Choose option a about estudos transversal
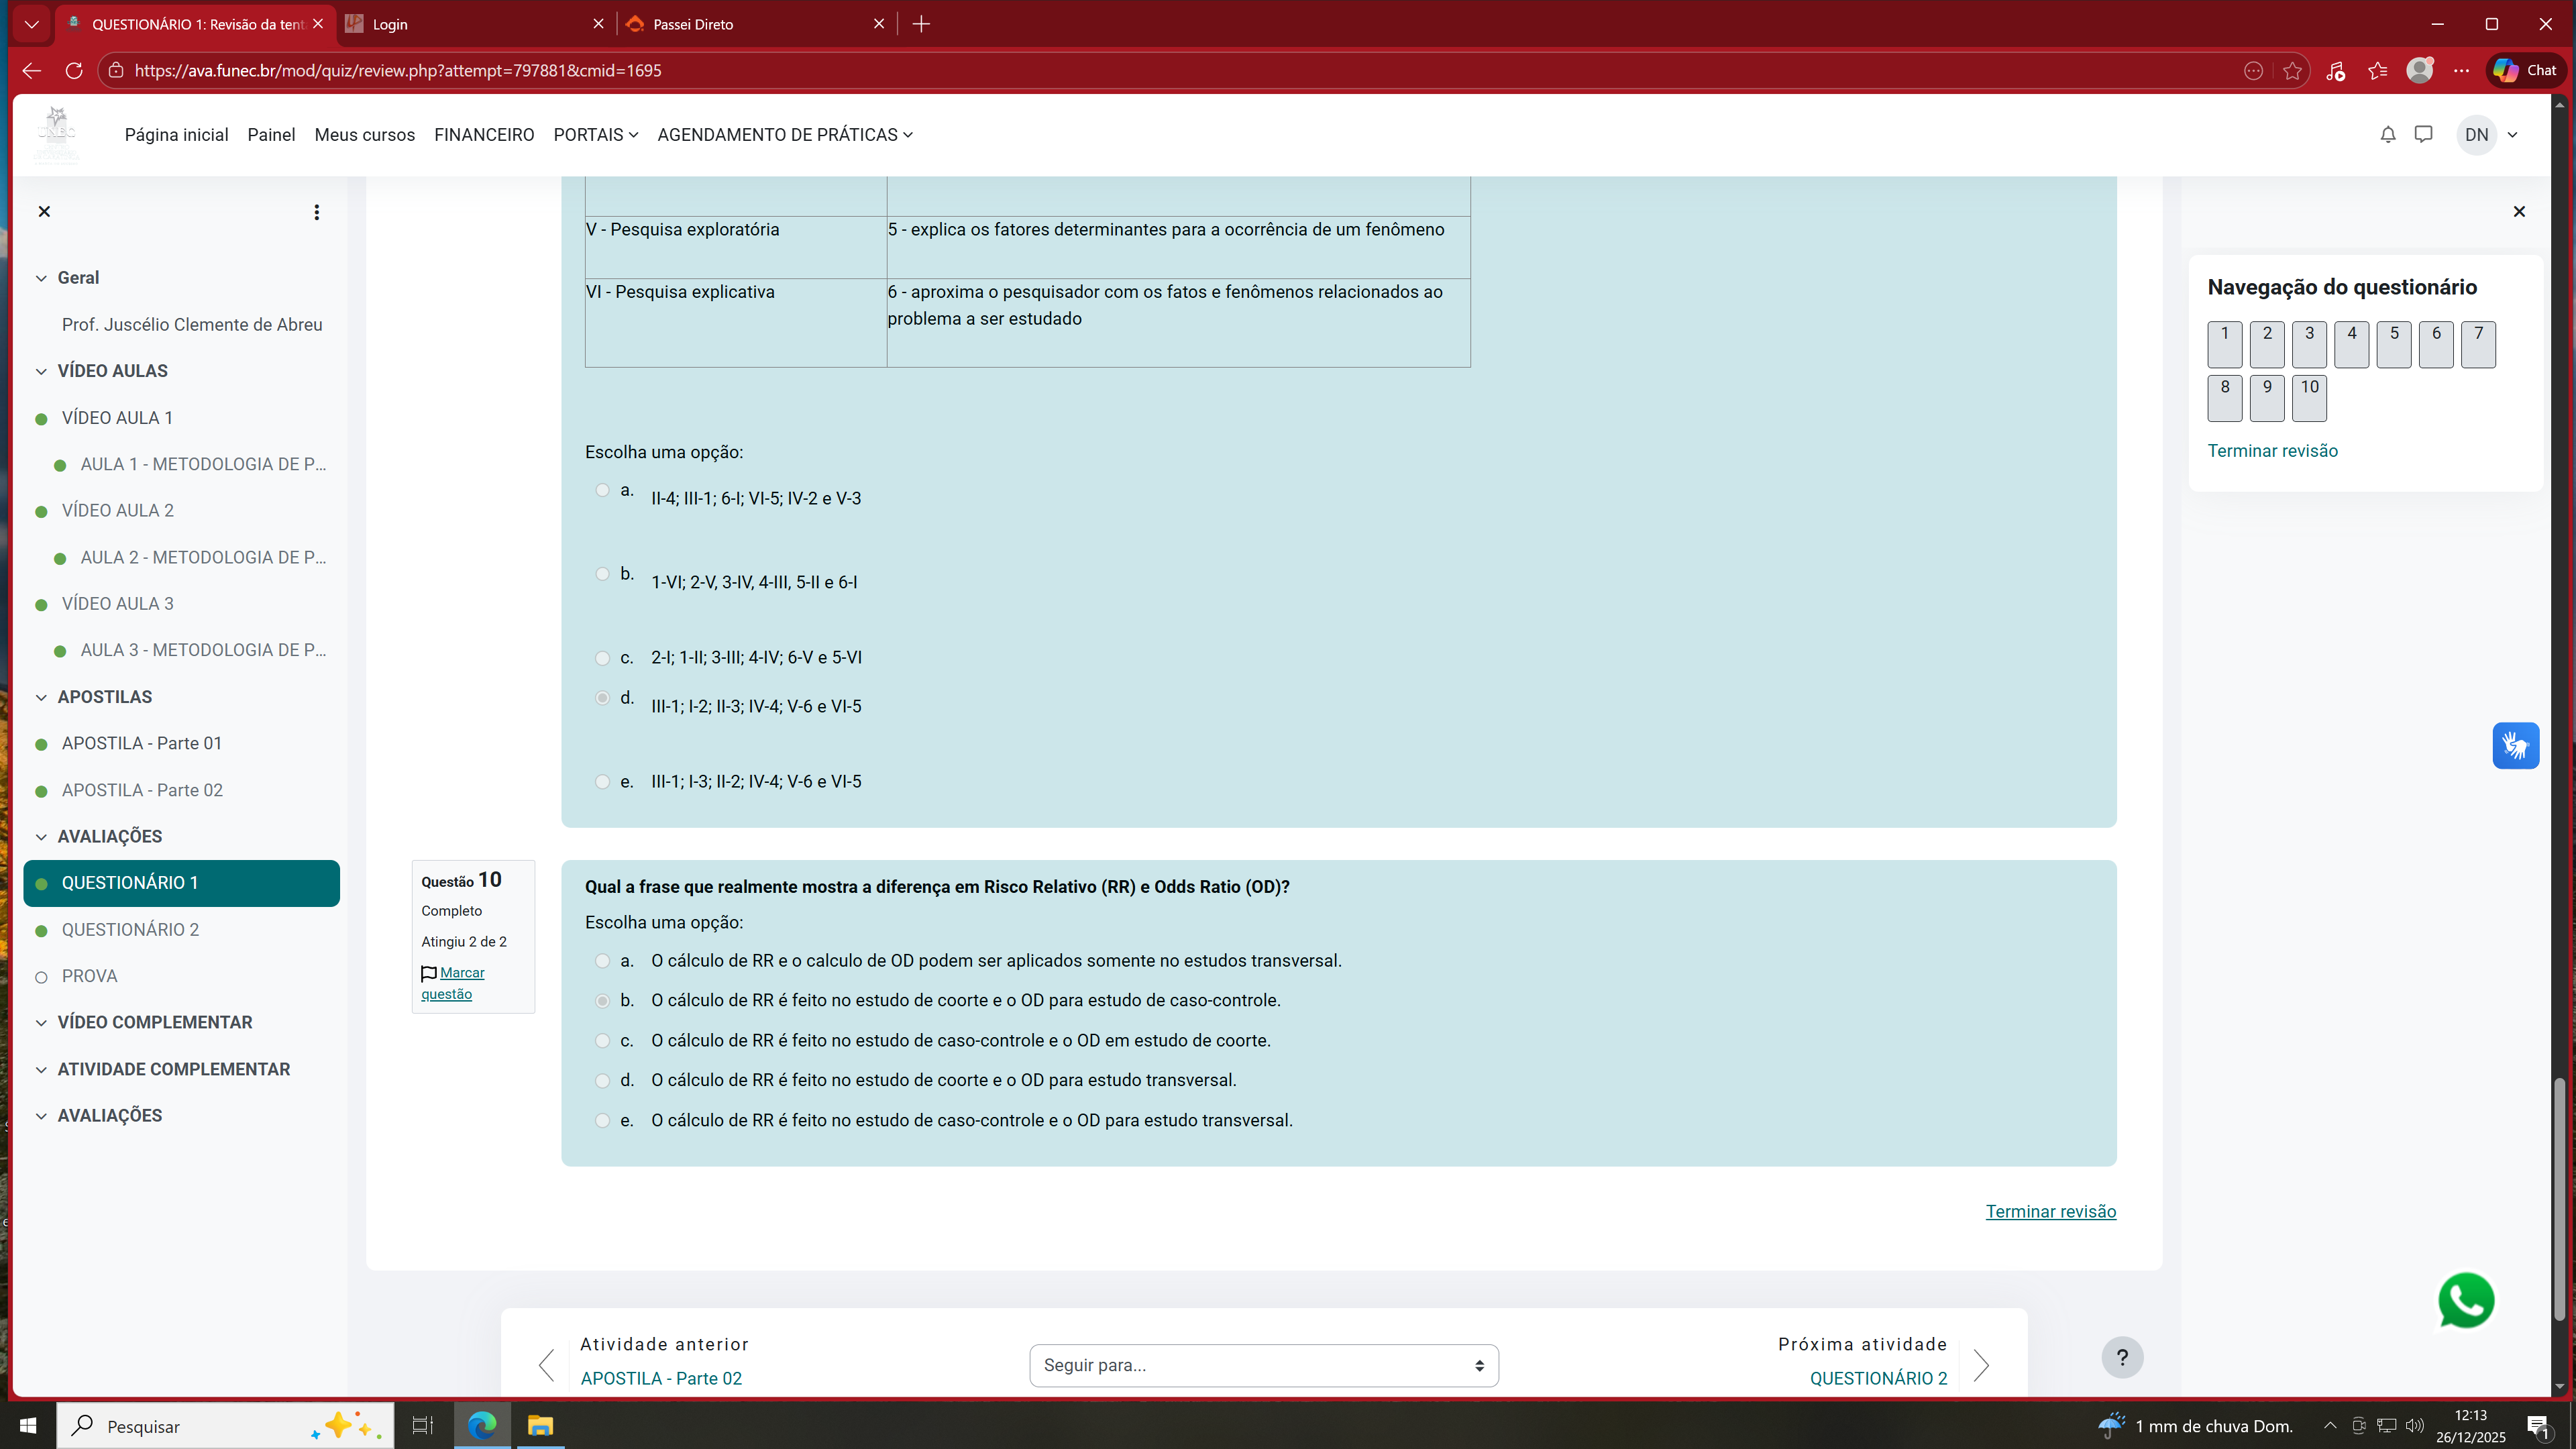 coord(602,961)
